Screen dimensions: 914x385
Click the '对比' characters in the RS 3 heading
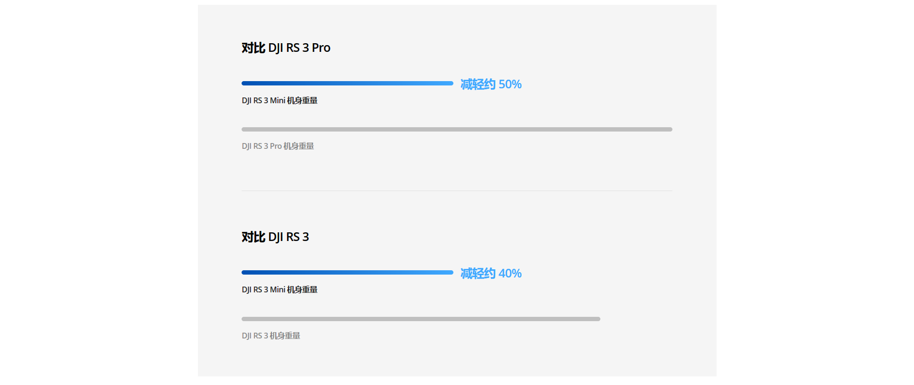[x=253, y=237]
